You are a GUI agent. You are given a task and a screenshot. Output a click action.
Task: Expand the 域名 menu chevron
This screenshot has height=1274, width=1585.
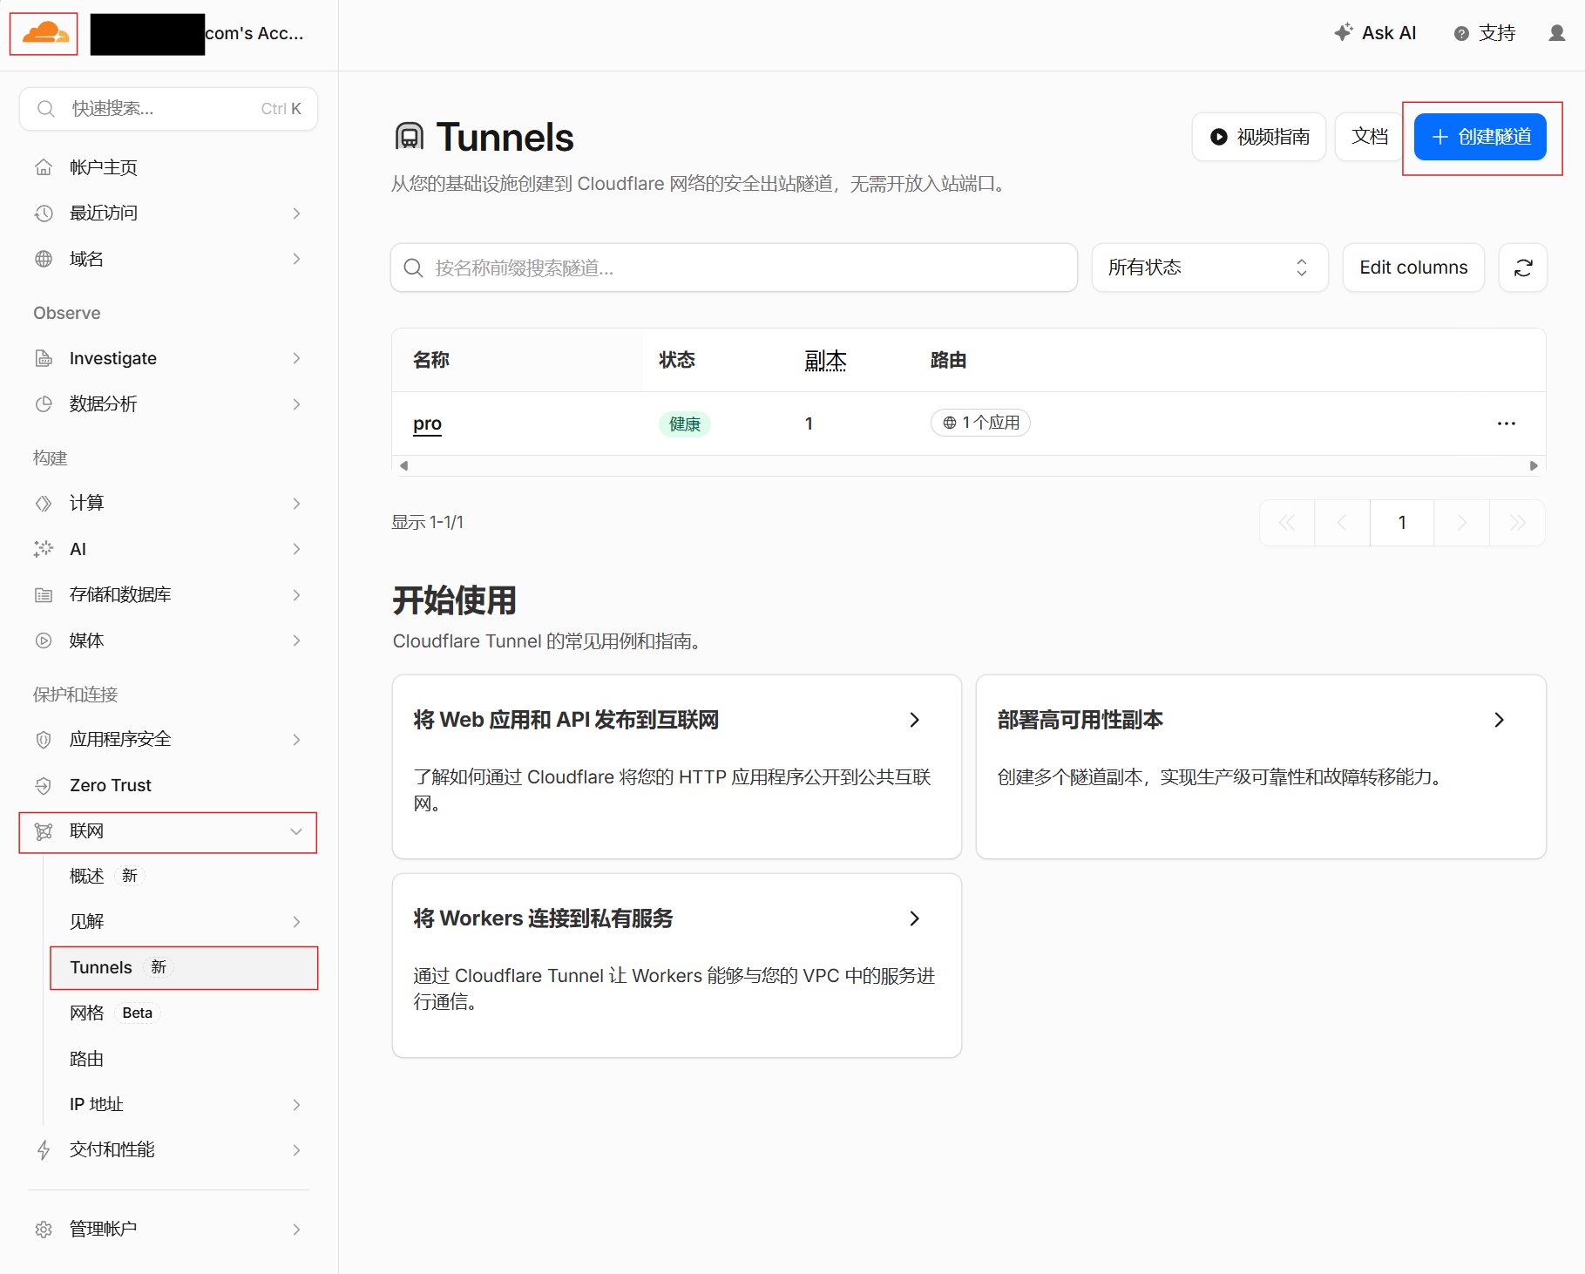296,259
